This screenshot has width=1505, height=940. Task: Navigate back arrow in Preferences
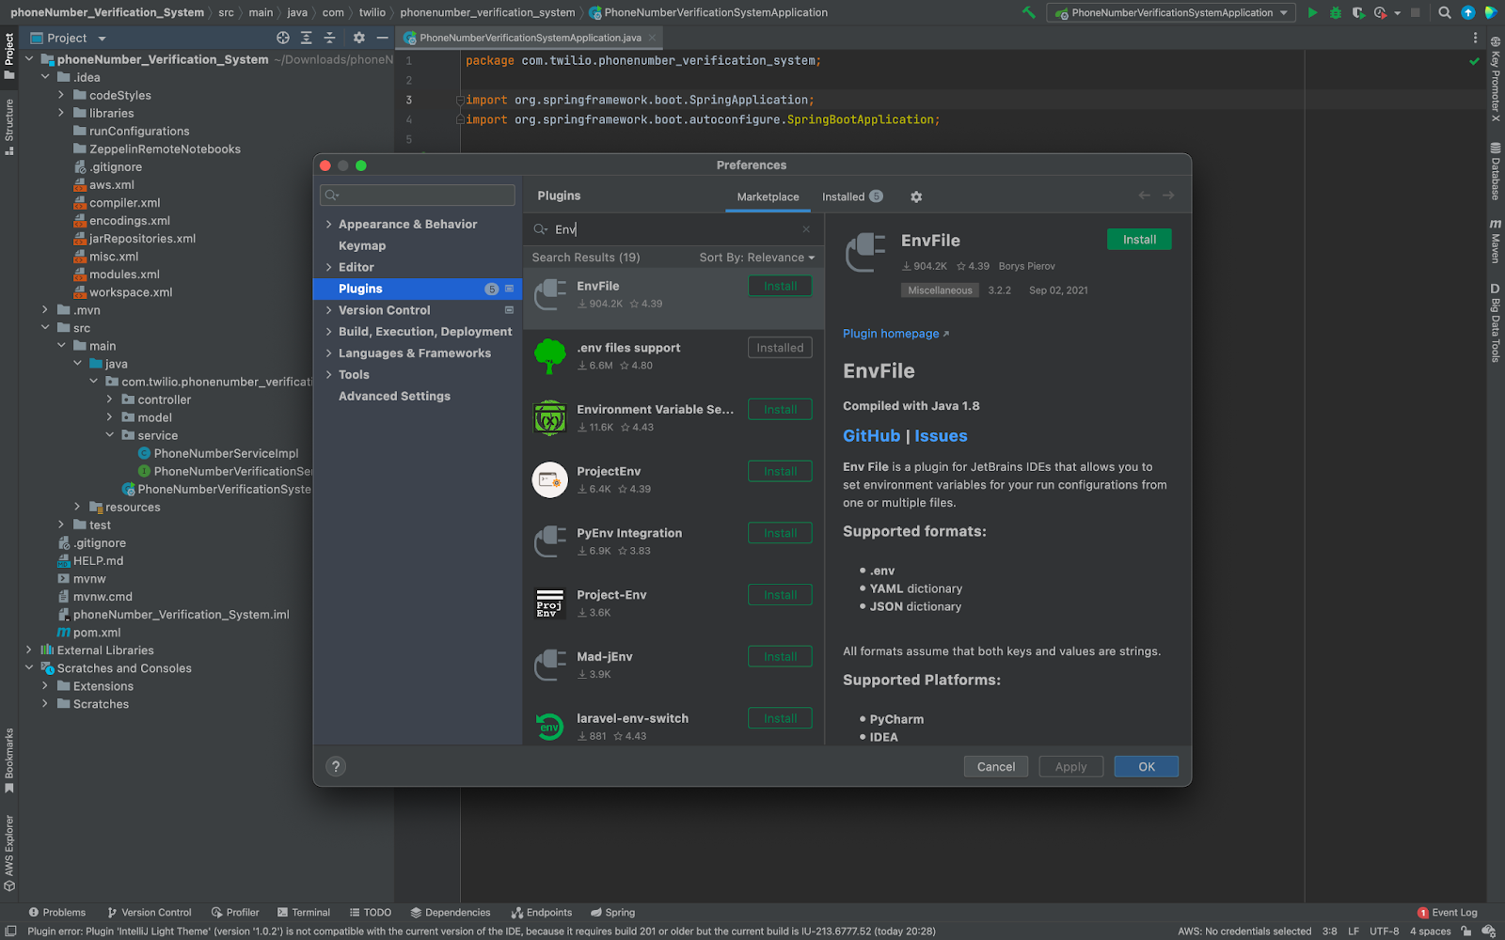coord(1144,196)
